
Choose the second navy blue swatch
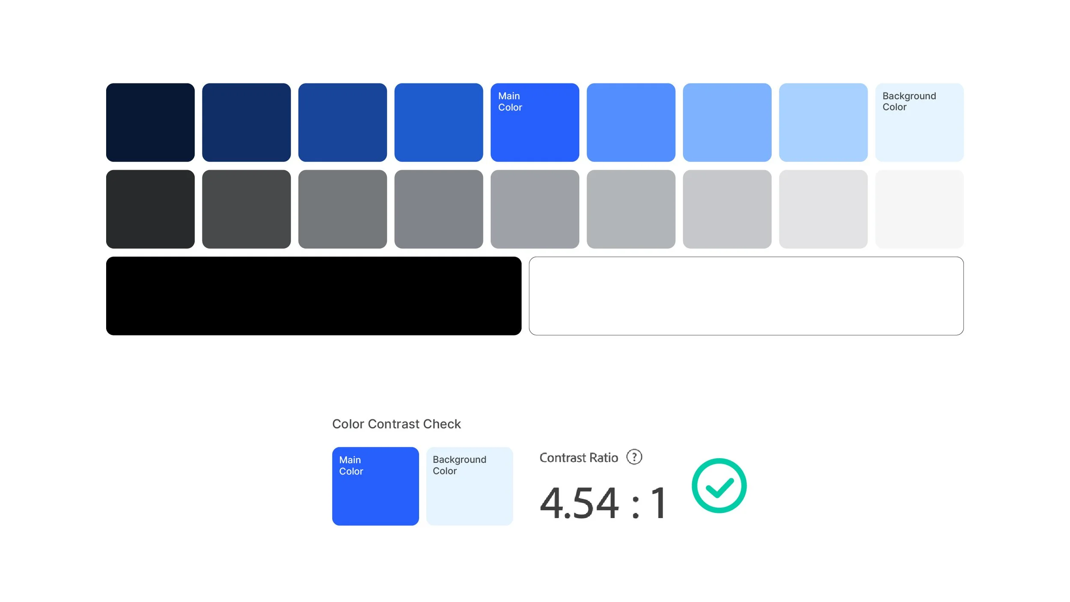[247, 122]
